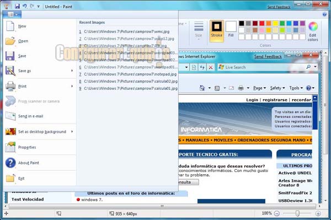Click the Redo arrow in the quick access toolbar
Screen dimensions: 331x220
32,6
